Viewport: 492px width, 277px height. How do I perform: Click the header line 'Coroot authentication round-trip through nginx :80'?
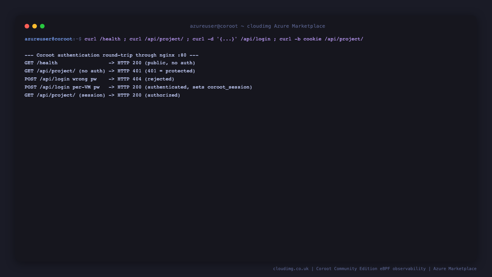tap(111, 55)
